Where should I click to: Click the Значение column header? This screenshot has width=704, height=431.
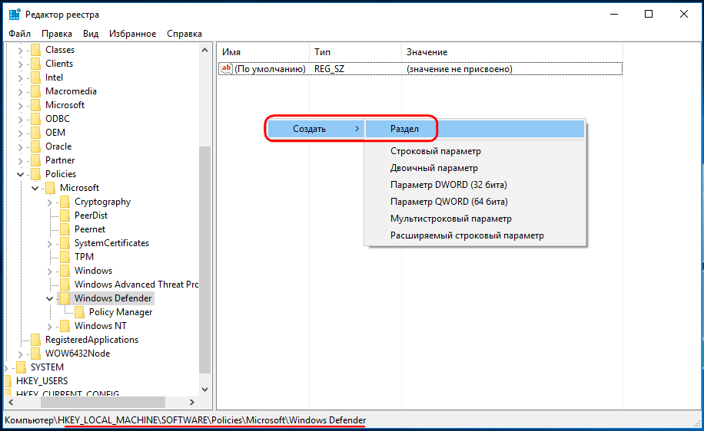(x=512, y=52)
